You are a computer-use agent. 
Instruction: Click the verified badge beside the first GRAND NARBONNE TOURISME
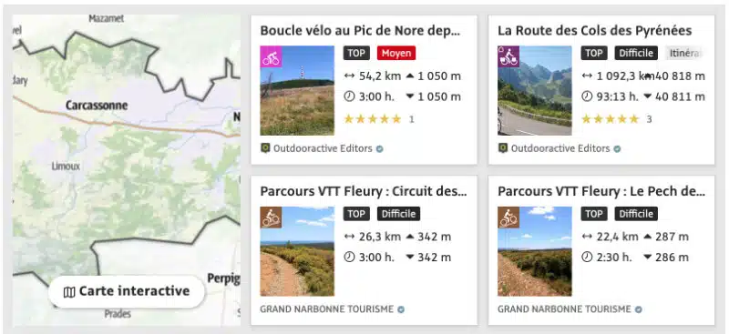click(x=401, y=309)
